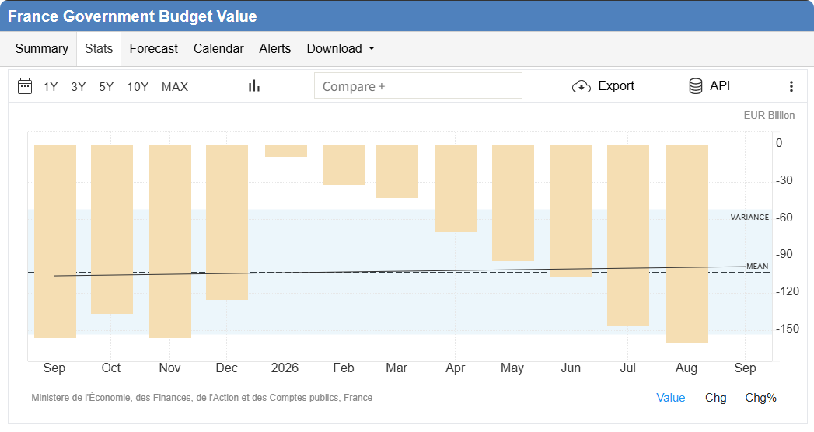814x432 pixels.
Task: Click the August 2026 budget bar
Action: pos(686,244)
